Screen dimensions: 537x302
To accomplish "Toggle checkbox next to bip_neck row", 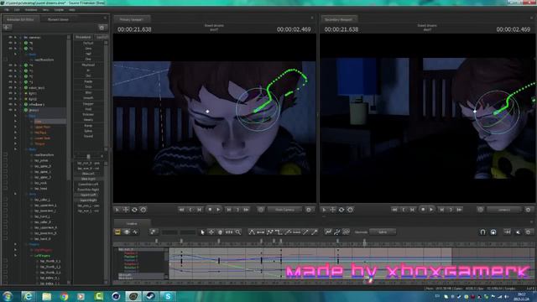I will (x=6, y=183).
